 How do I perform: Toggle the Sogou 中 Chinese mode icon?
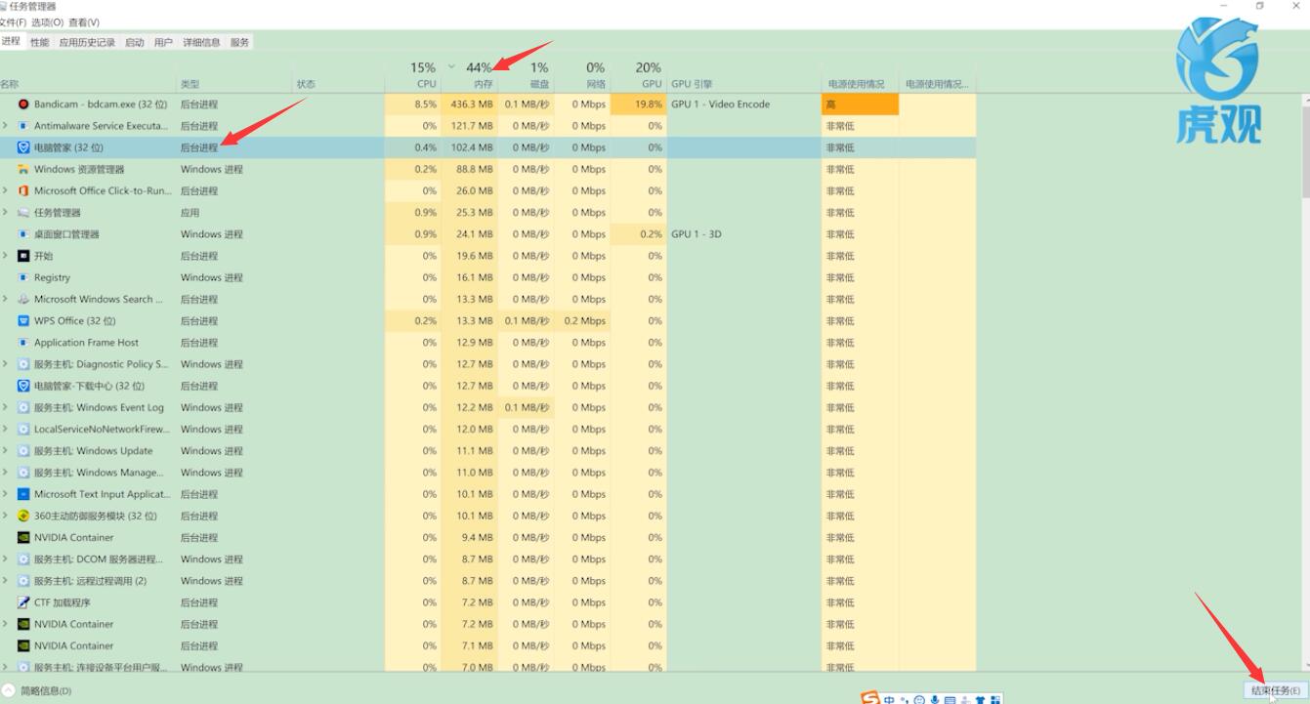(x=890, y=700)
